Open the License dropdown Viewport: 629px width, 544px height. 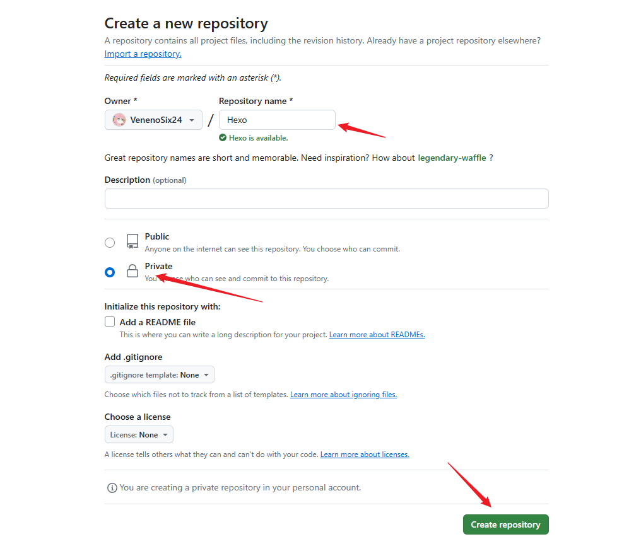[x=139, y=435]
